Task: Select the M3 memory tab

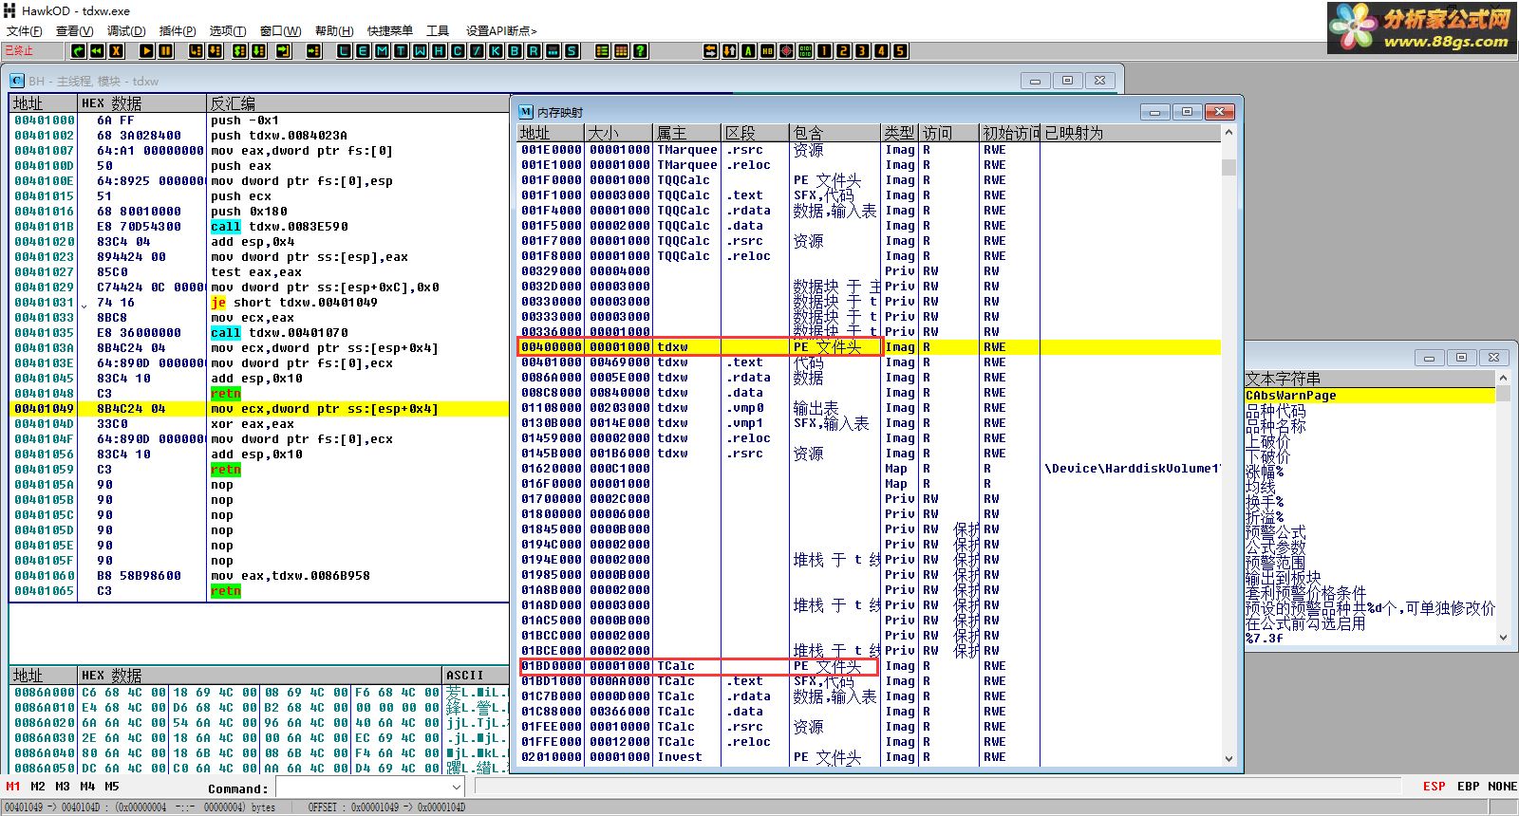Action: point(63,787)
